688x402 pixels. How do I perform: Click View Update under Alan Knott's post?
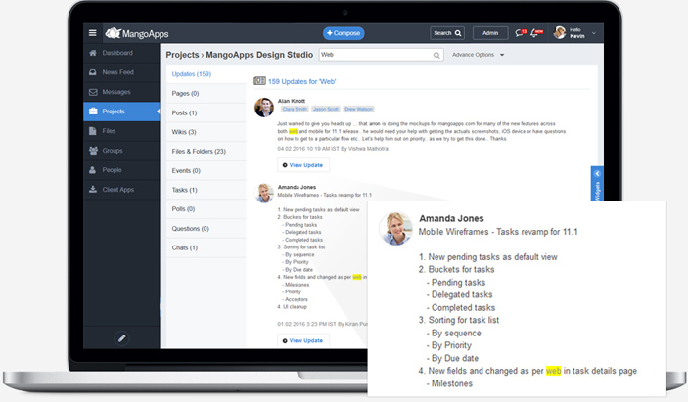point(303,165)
